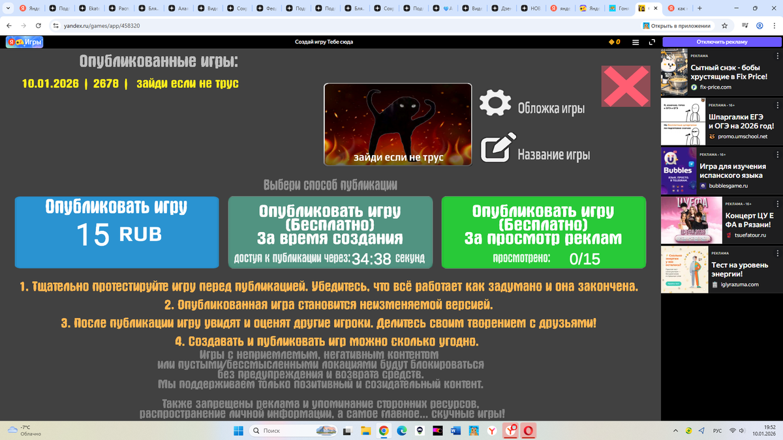783x440 pixels.
Task: Click the browser Back arrow
Action: coord(8,25)
